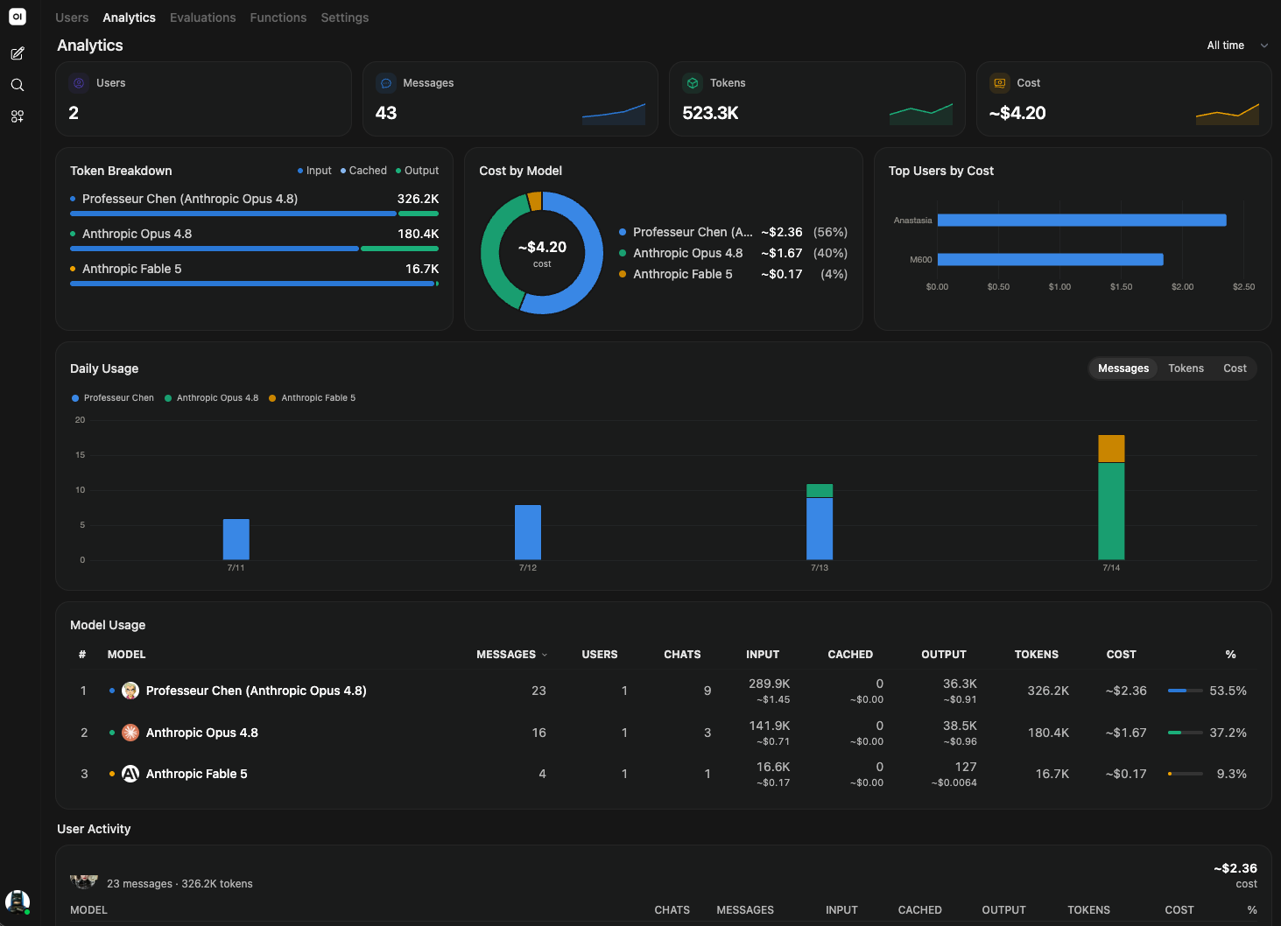Screen dimensions: 1281x926
Task: Sort table by COST column header
Action: 1121,655
